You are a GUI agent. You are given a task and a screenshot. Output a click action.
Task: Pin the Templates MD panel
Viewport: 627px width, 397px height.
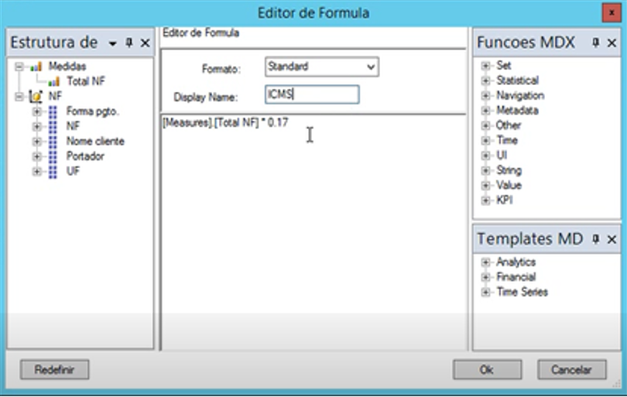596,239
